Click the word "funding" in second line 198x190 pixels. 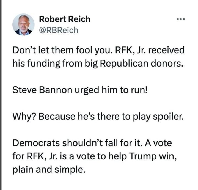coord(44,64)
